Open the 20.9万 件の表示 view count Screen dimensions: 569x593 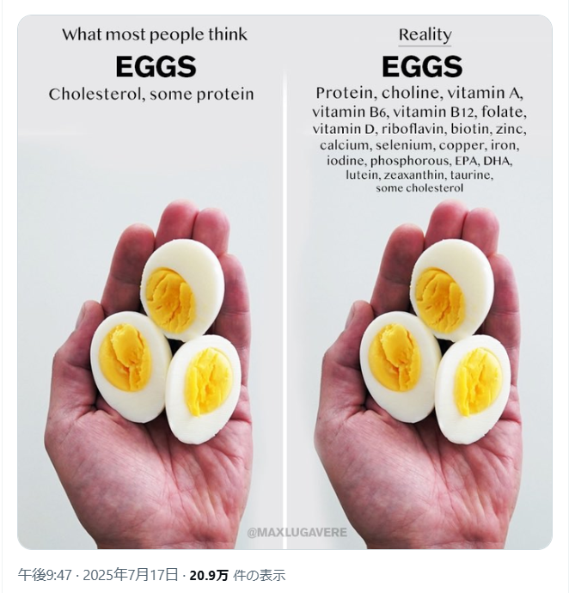click(237, 575)
